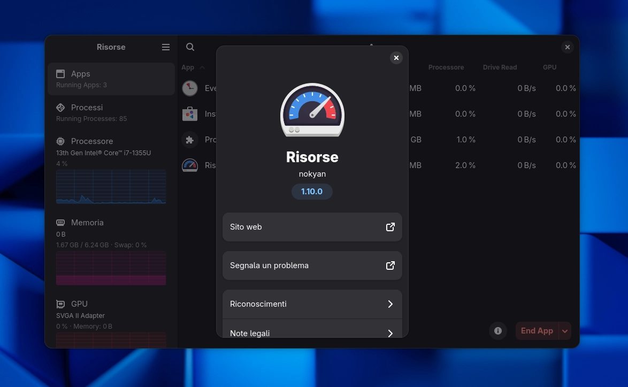Click the Risorse speedometer app logo
Image resolution: width=628 pixels, height=387 pixels.
pos(312,110)
